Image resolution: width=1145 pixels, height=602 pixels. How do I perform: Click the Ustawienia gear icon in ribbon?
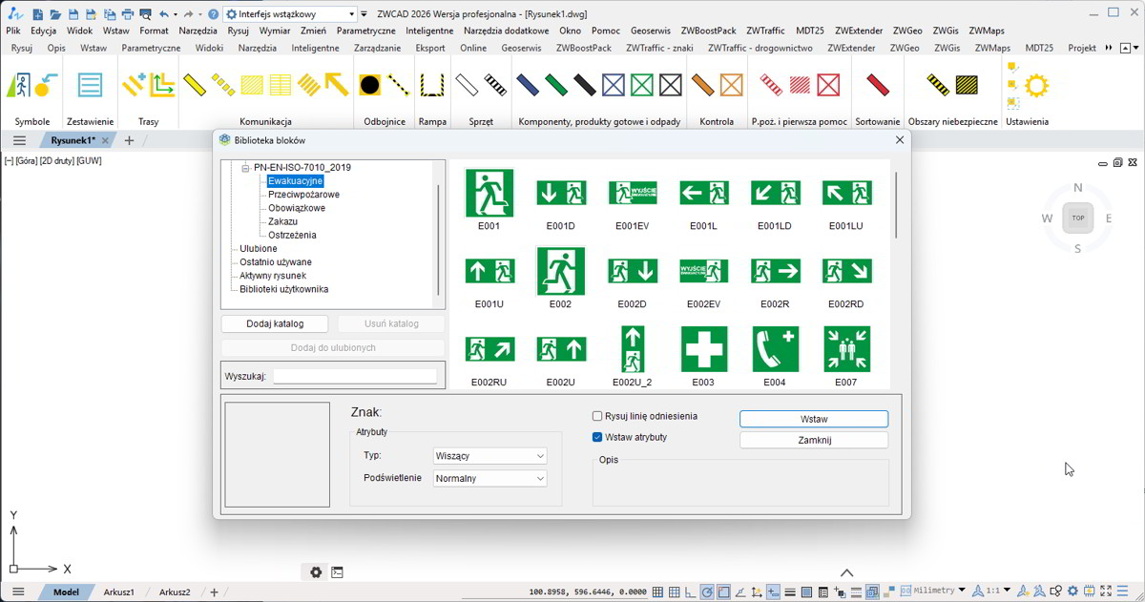(x=1036, y=86)
